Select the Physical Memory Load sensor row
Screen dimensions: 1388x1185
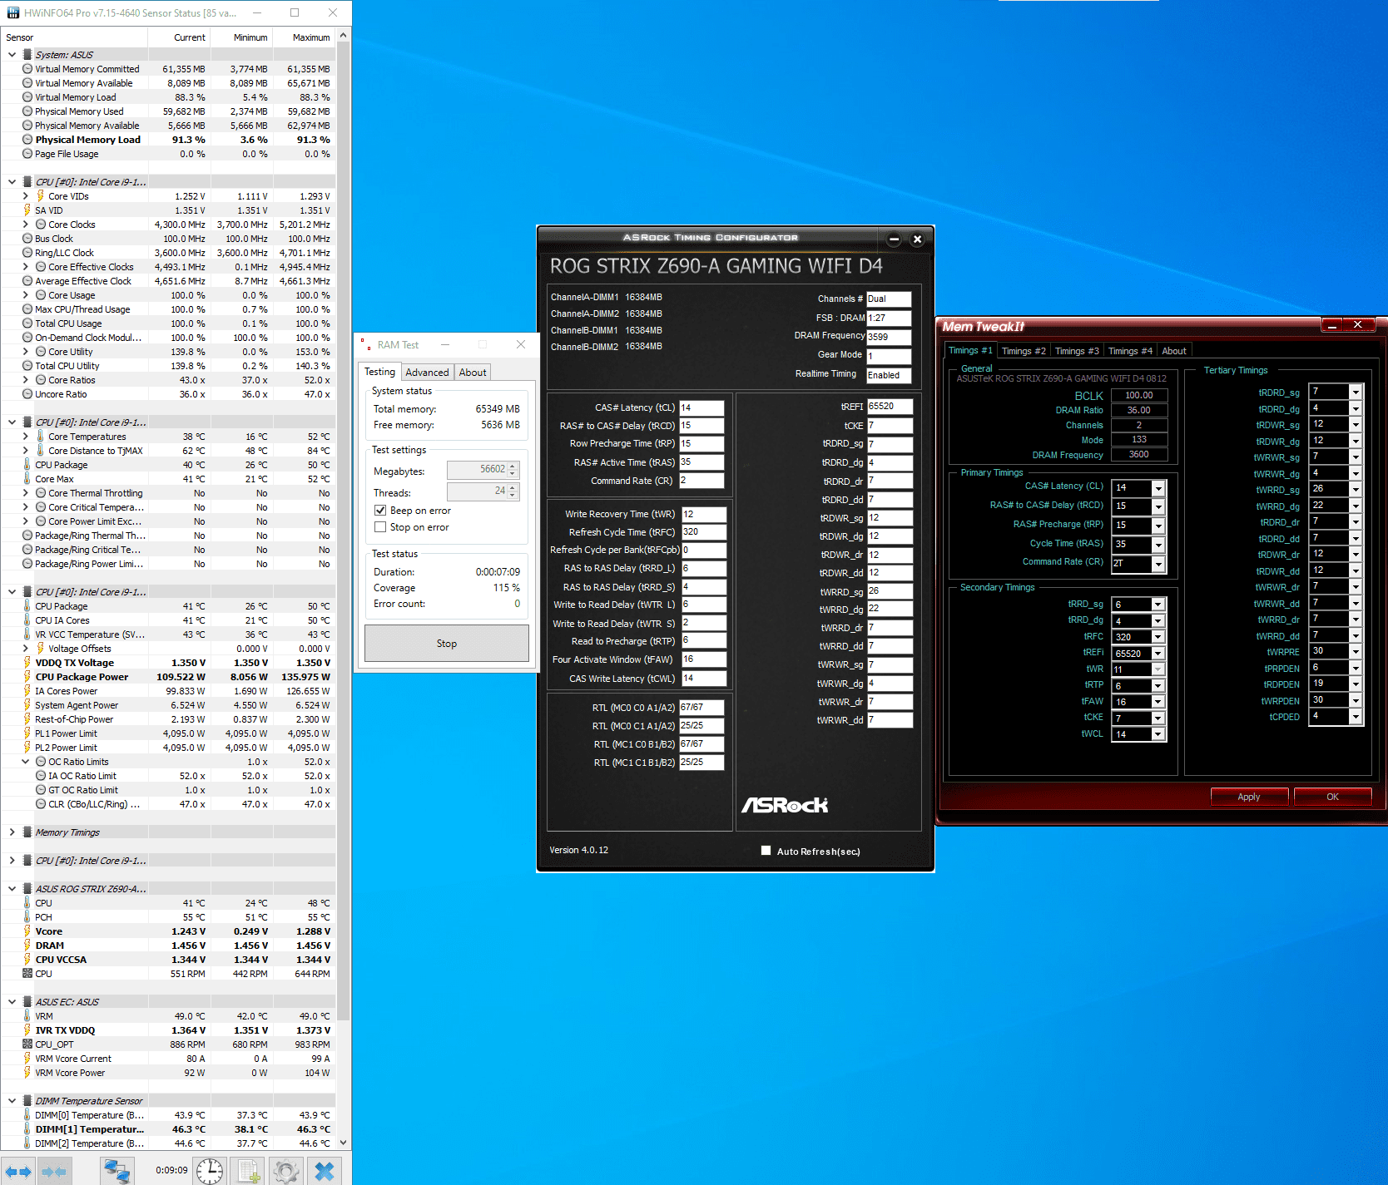(x=167, y=140)
